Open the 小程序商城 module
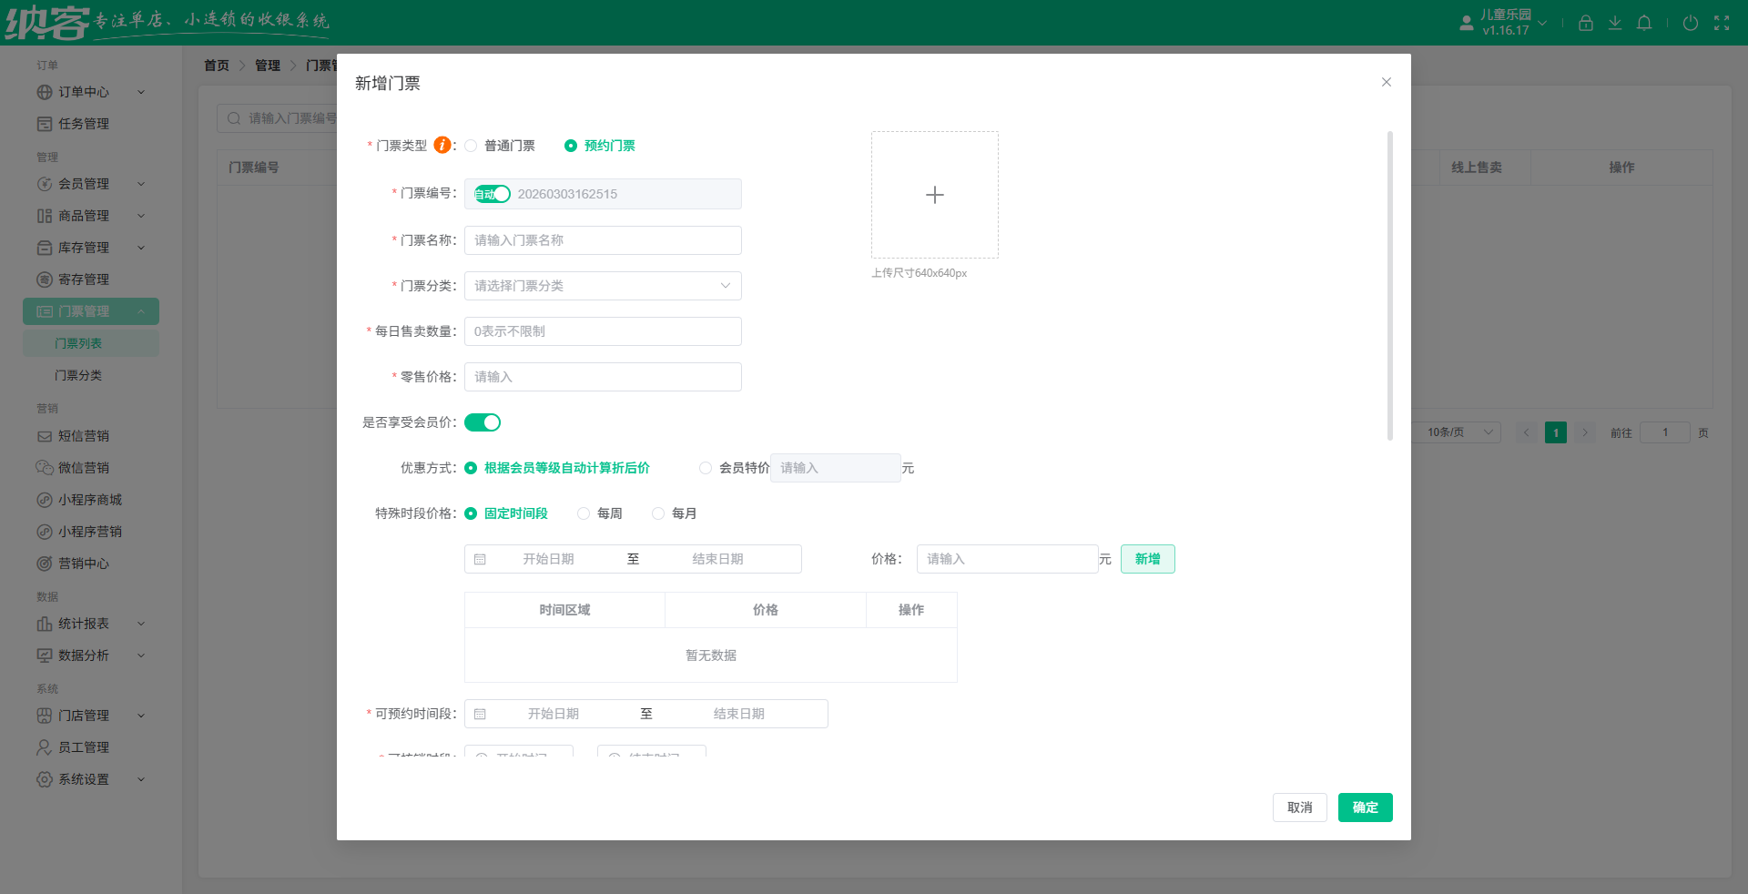Image resolution: width=1748 pixels, height=894 pixels. tap(87, 499)
